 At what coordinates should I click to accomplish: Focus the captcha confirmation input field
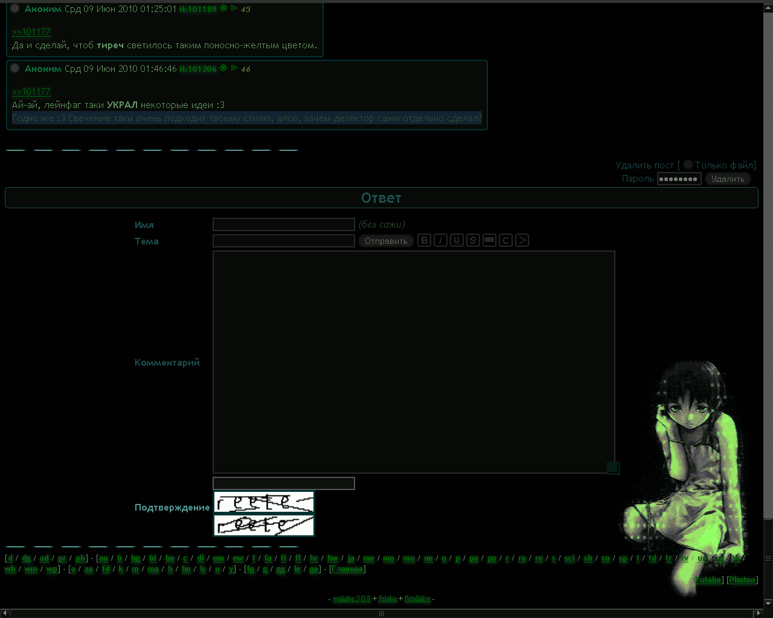click(284, 483)
